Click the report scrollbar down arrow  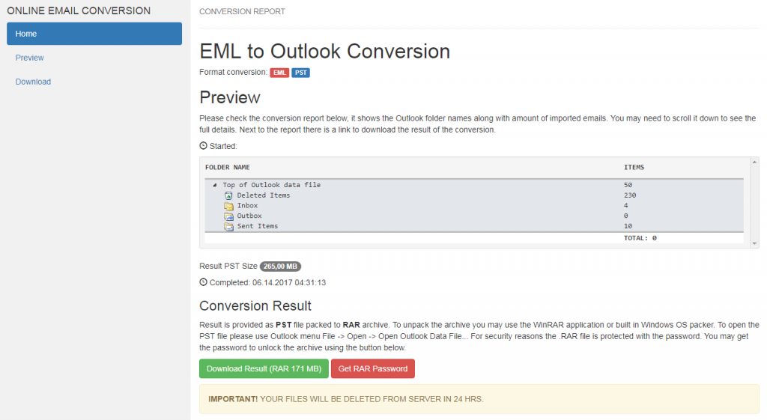(x=755, y=243)
